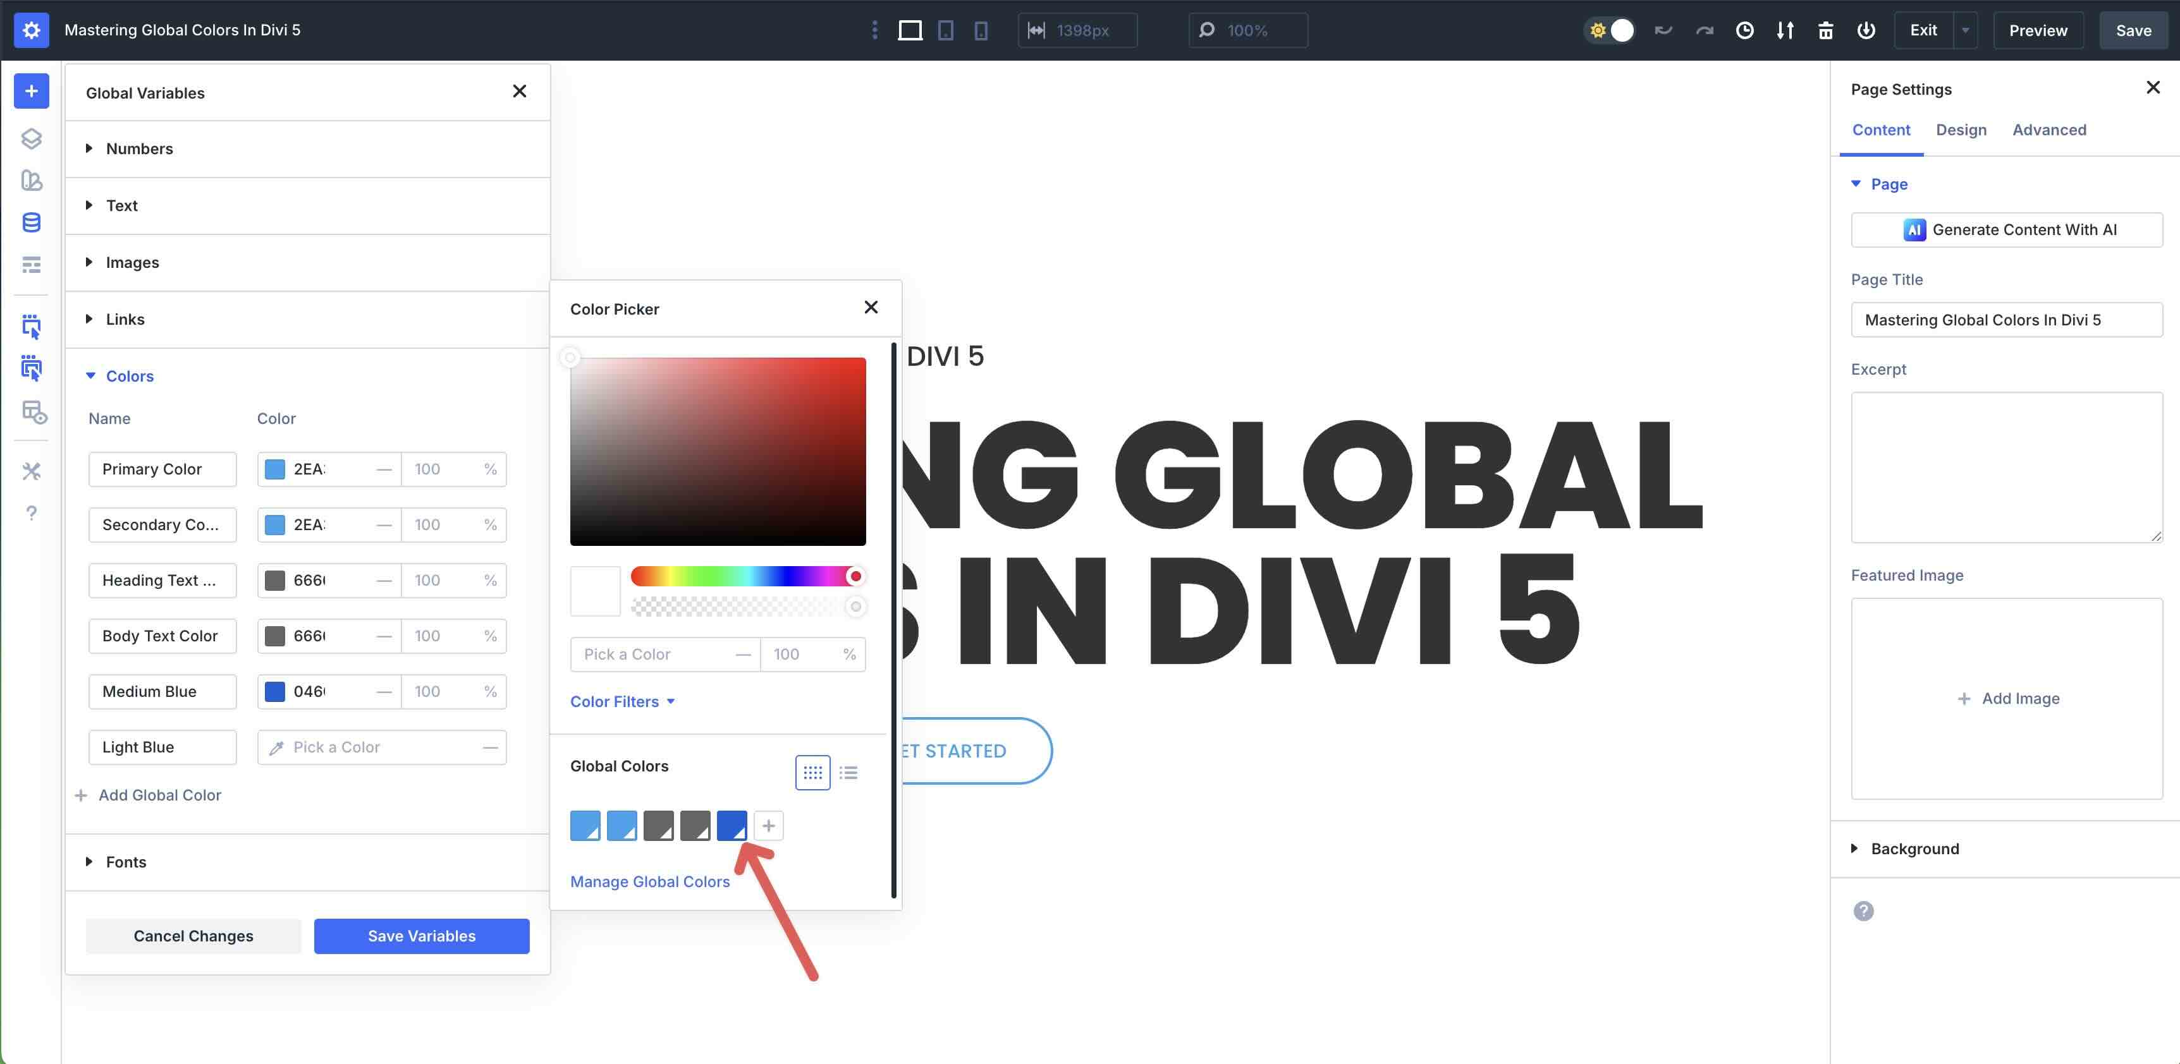Open the help icon at sidebar bottom
This screenshot has width=2180, height=1064.
tap(32, 512)
